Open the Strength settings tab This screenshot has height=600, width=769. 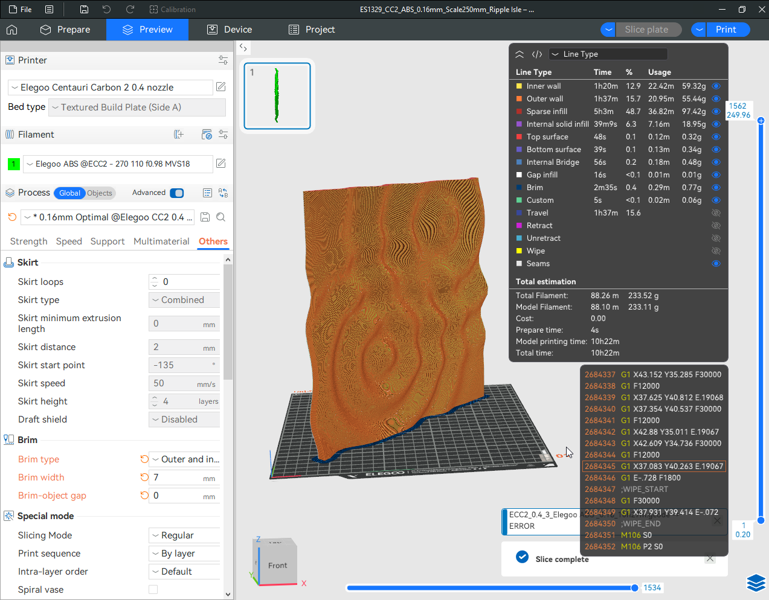tap(28, 241)
